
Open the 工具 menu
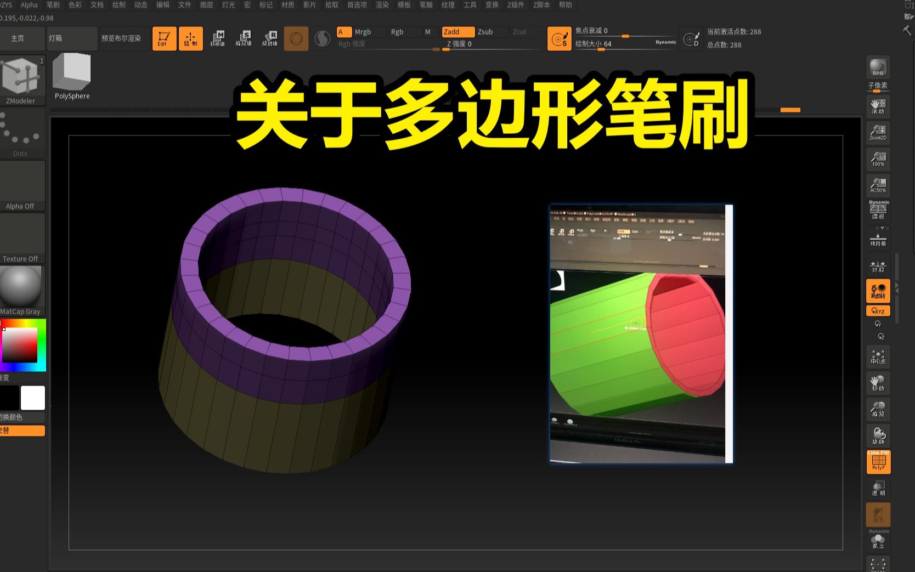coord(470,5)
